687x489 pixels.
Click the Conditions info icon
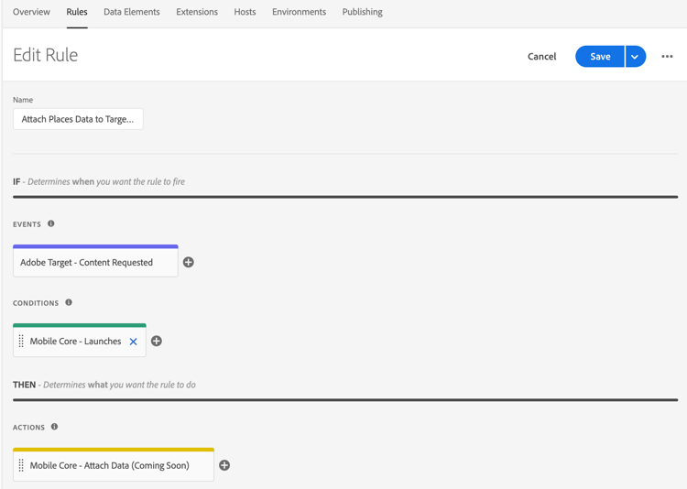pyautogui.click(x=69, y=302)
